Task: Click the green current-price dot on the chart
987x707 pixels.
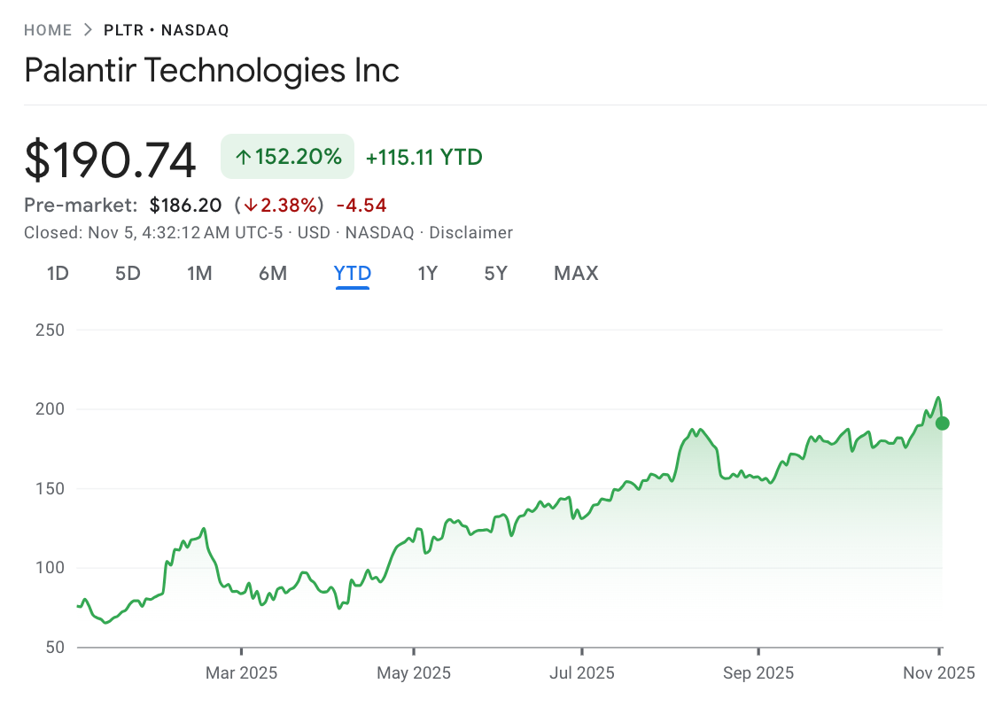Action: click(942, 423)
